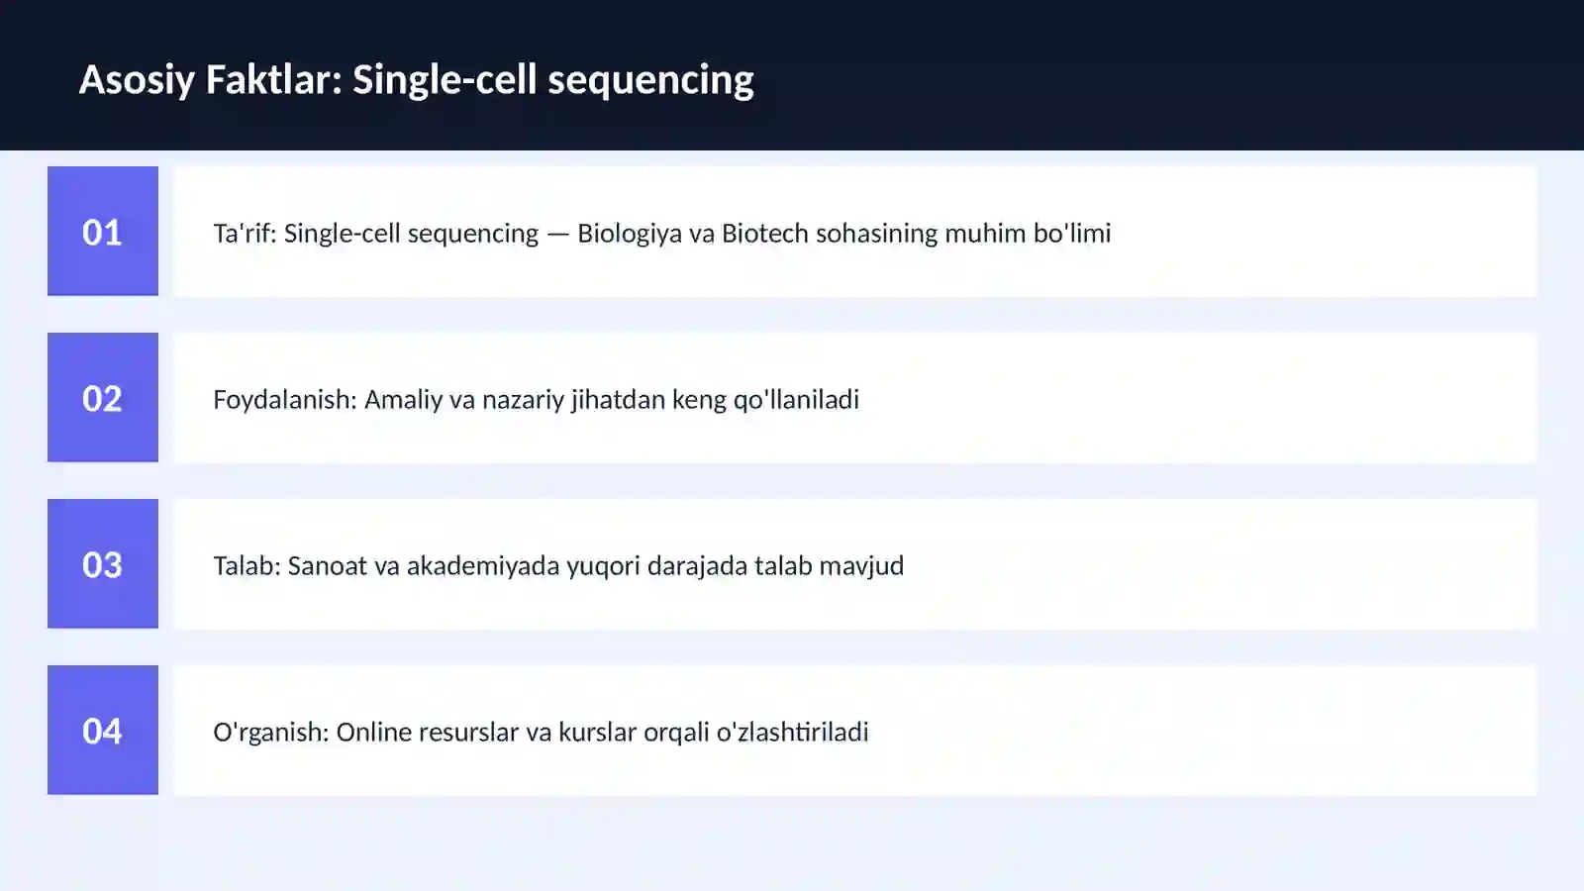The height and width of the screenshot is (891, 1584).
Task: Select the 02 numbered badge
Action: point(103,397)
